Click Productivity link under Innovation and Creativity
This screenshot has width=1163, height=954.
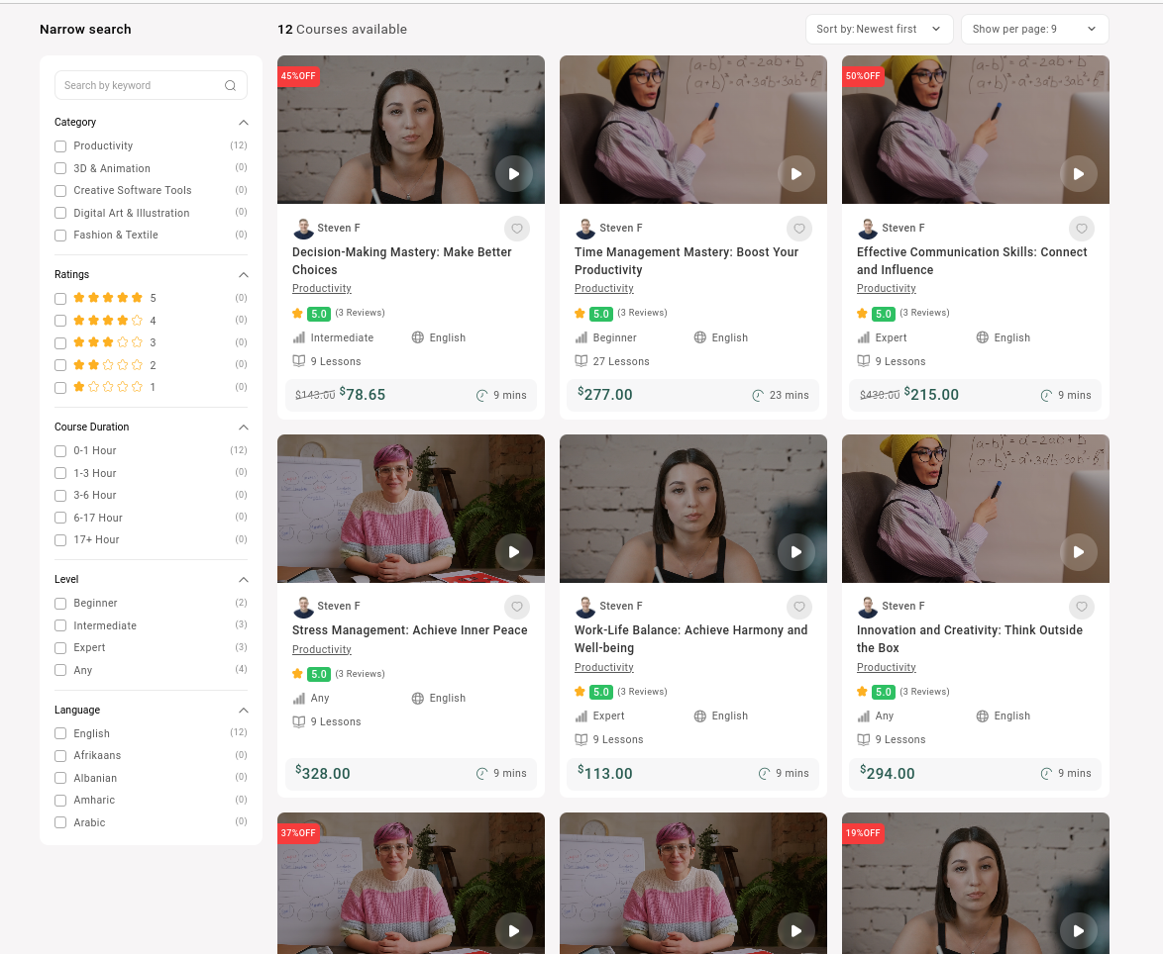[886, 668]
